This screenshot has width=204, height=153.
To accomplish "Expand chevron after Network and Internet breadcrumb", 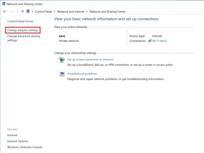I will pyautogui.click(x=87, y=12).
